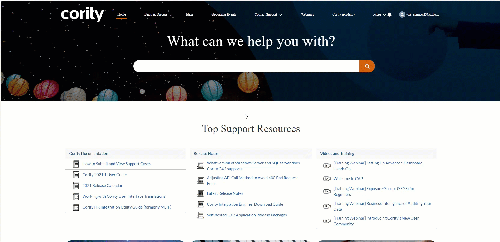This screenshot has width=500, height=242.
Task: Open Cority Integration Engines: Download Guide
Action: tap(245, 204)
